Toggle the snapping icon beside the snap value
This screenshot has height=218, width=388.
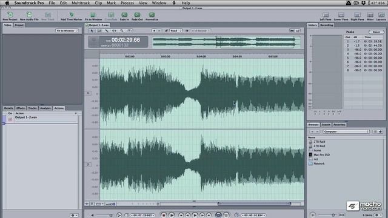point(187,31)
